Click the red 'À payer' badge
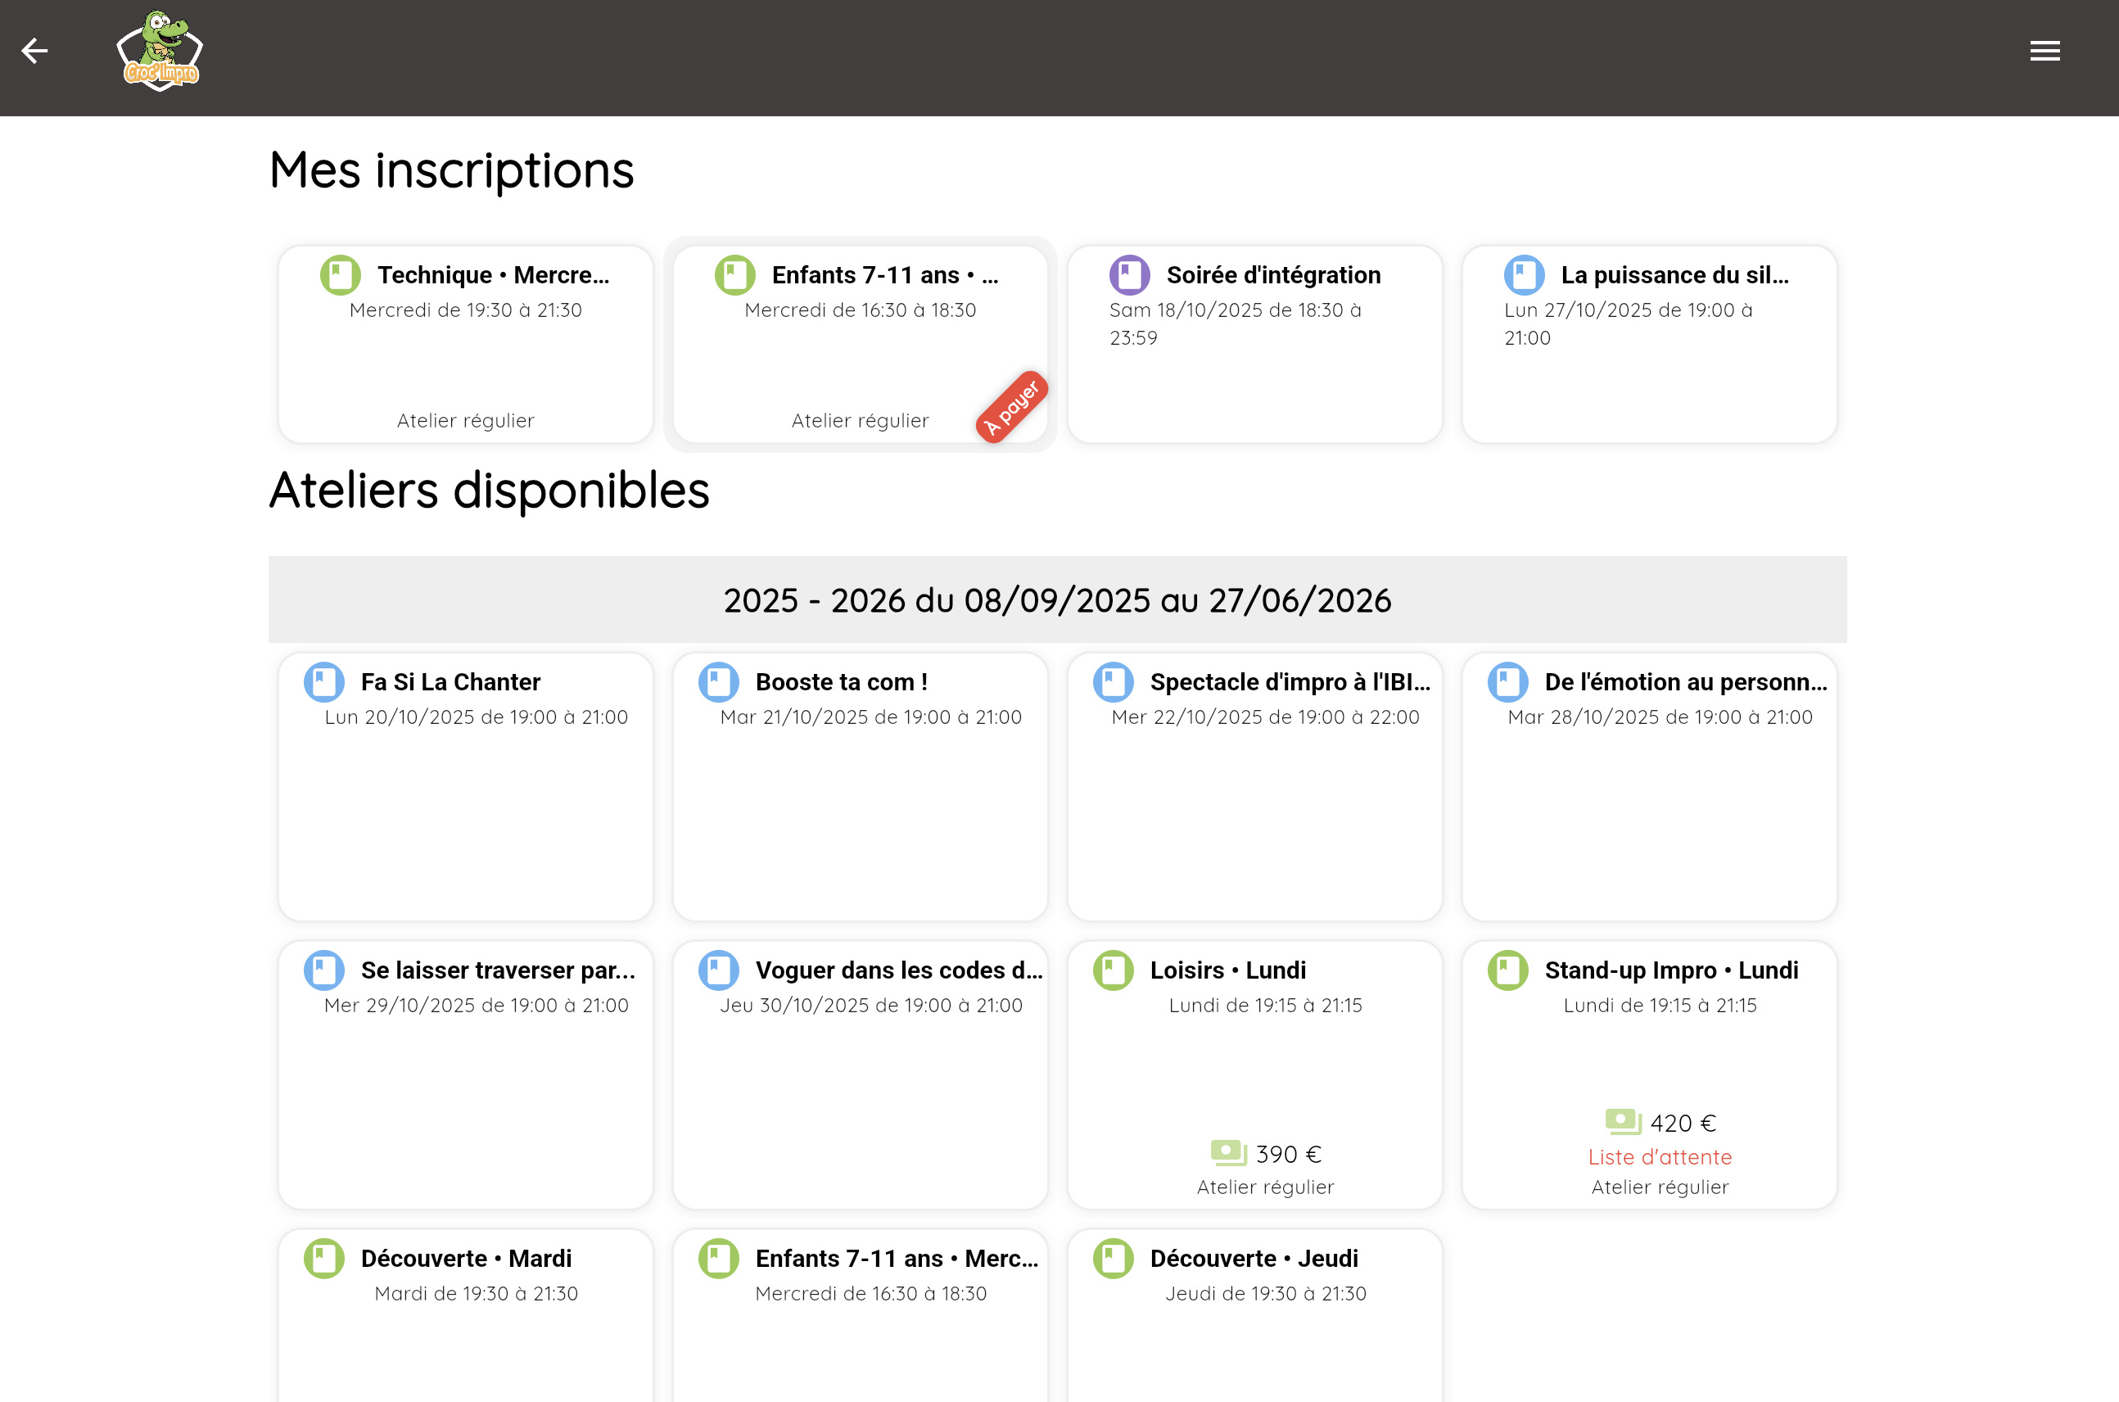Image resolution: width=2119 pixels, height=1402 pixels. [x=1011, y=405]
